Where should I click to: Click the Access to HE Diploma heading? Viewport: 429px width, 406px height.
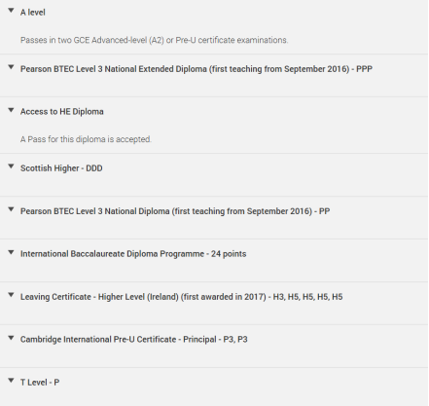[x=62, y=112]
